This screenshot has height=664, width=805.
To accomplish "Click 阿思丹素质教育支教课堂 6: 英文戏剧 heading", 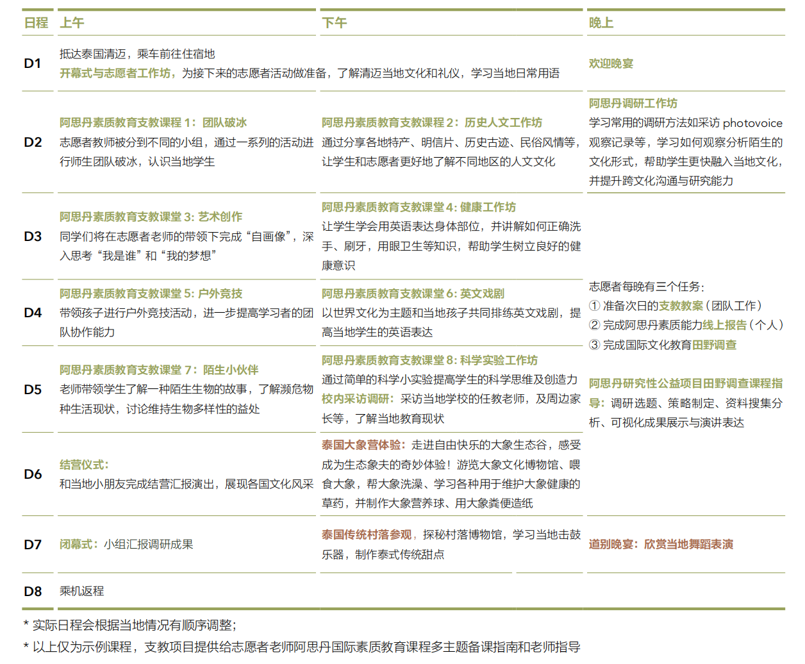I will coord(413,294).
